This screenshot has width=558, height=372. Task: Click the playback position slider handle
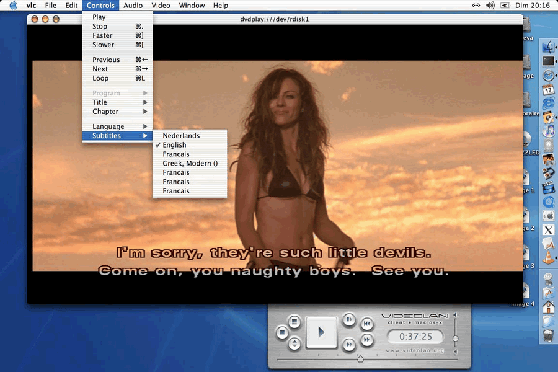[360, 359]
